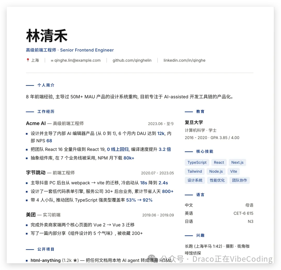Click the Senior Frontend Engineer subtitle

pos(87,50)
